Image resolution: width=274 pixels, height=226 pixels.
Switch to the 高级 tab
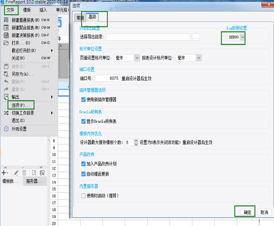tap(93, 17)
